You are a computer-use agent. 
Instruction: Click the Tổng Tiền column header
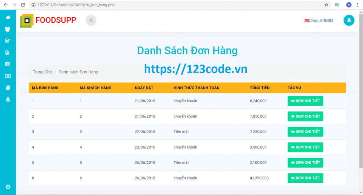[260, 88]
